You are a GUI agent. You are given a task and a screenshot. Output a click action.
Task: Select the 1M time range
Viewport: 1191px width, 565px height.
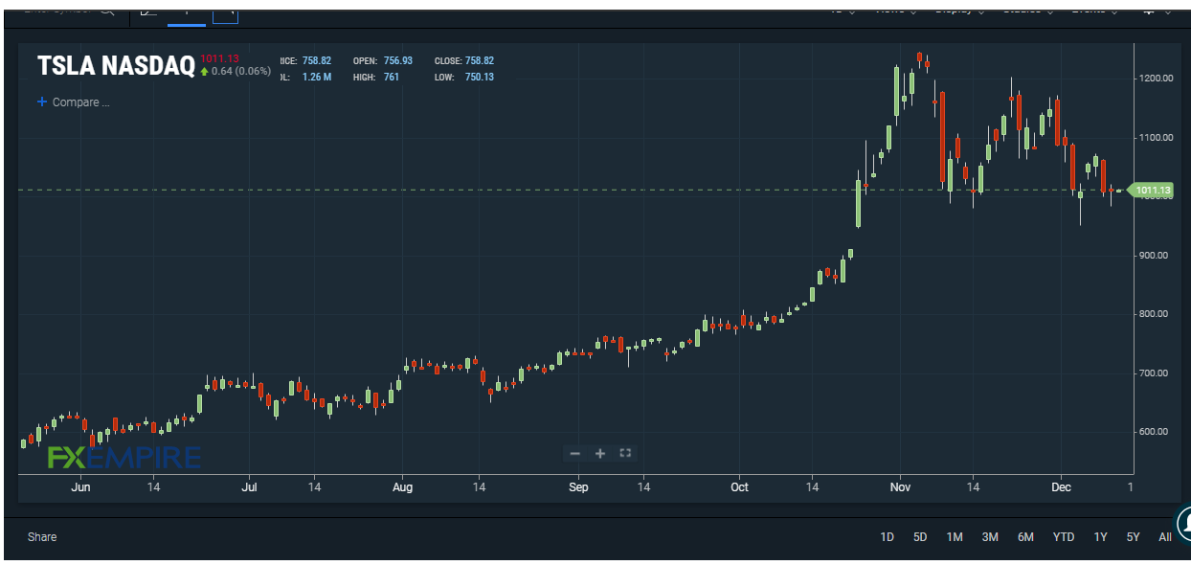tap(955, 537)
